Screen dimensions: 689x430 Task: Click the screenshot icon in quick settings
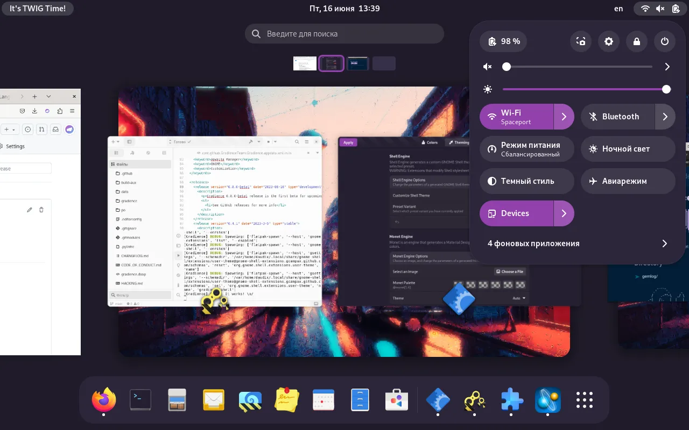(x=581, y=41)
